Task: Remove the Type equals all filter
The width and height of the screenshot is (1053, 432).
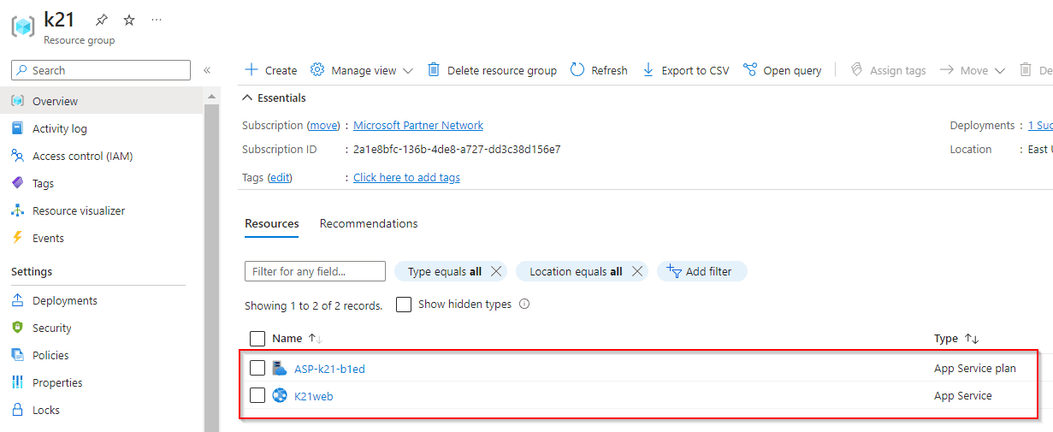Action: (495, 271)
